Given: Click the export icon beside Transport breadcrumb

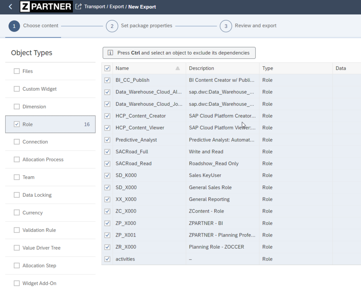Looking at the screenshot, I should tap(79, 7).
